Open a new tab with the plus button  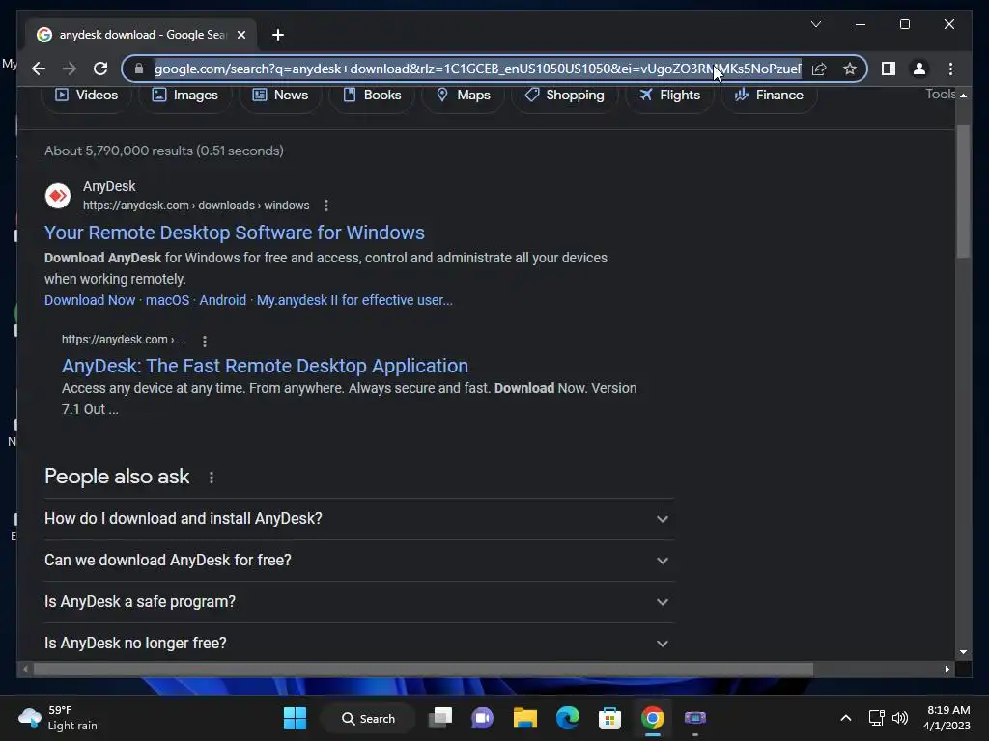(278, 35)
